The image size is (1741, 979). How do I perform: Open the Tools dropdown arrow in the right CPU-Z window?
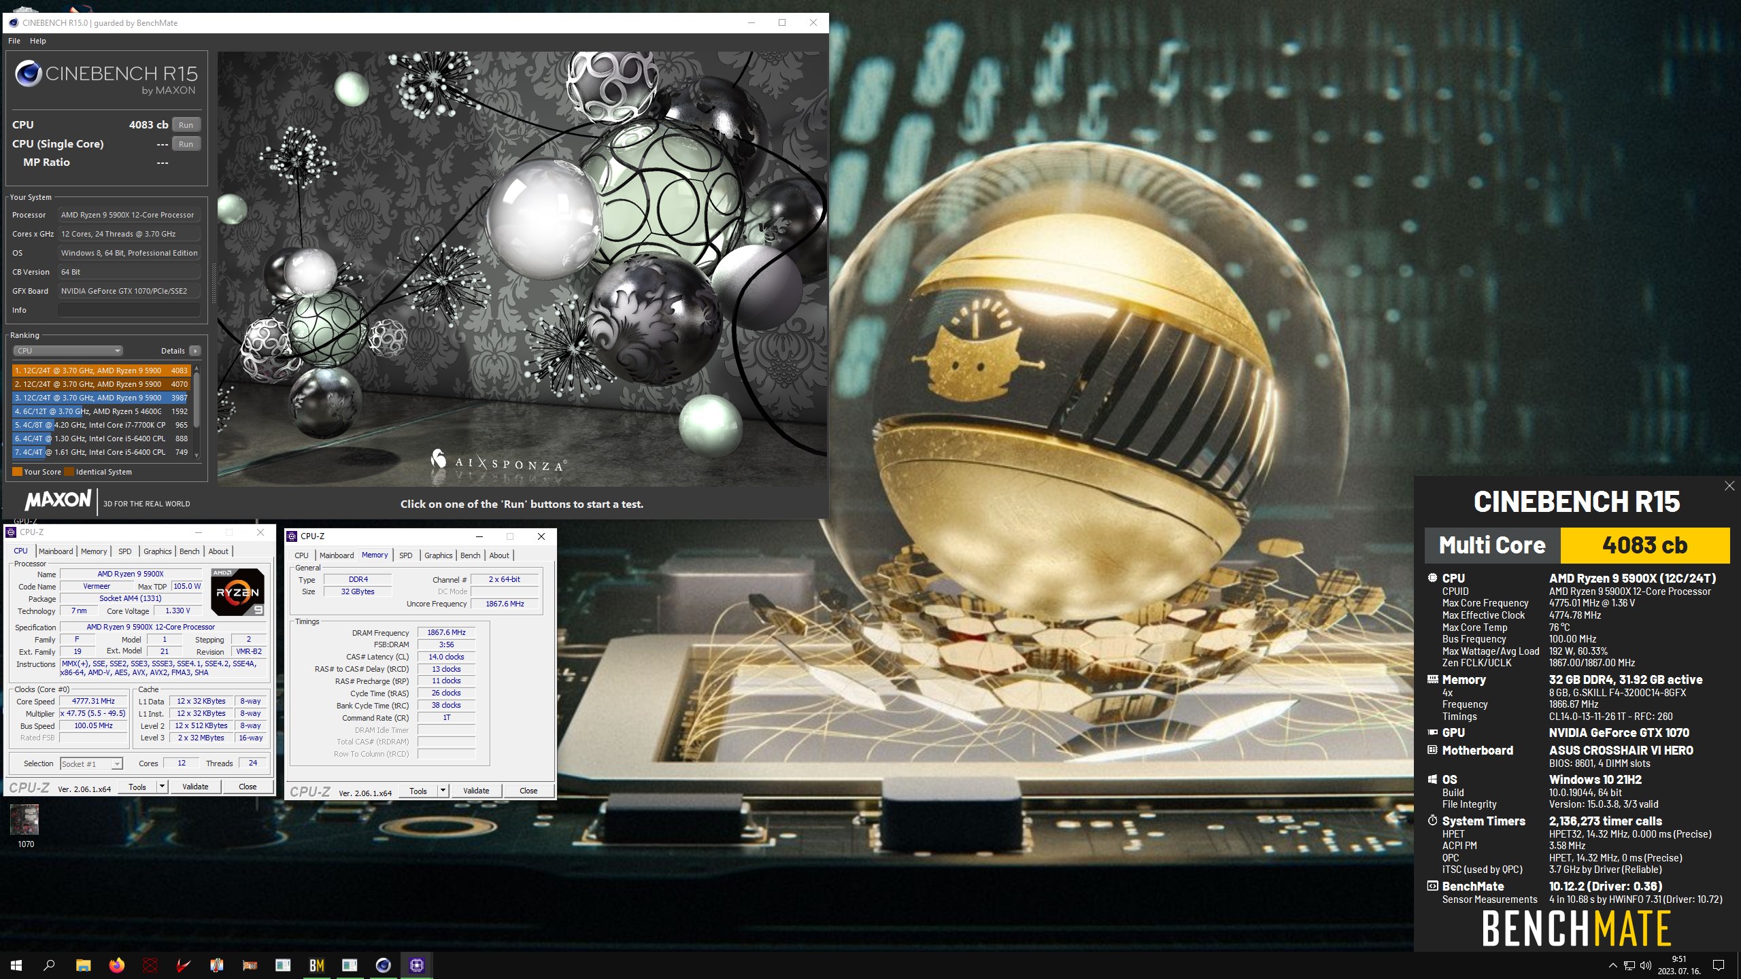pyautogui.click(x=443, y=791)
